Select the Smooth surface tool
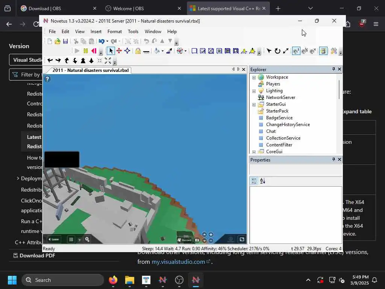Image resolution: width=385 pixels, height=289 pixels. click(194, 51)
